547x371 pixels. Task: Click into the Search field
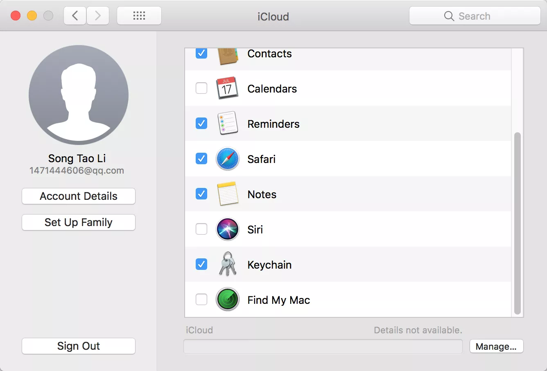click(475, 16)
